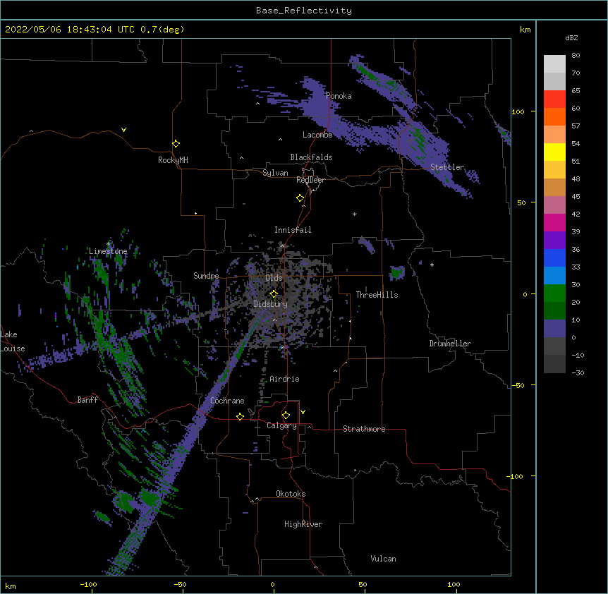Select the yellow diamond marker between Olds and Didsbury
The image size is (608, 594).
pos(274,294)
